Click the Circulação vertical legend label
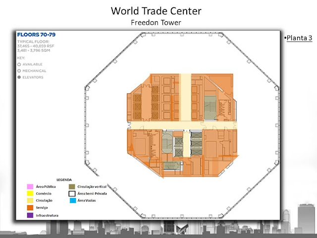 [x=92, y=186]
